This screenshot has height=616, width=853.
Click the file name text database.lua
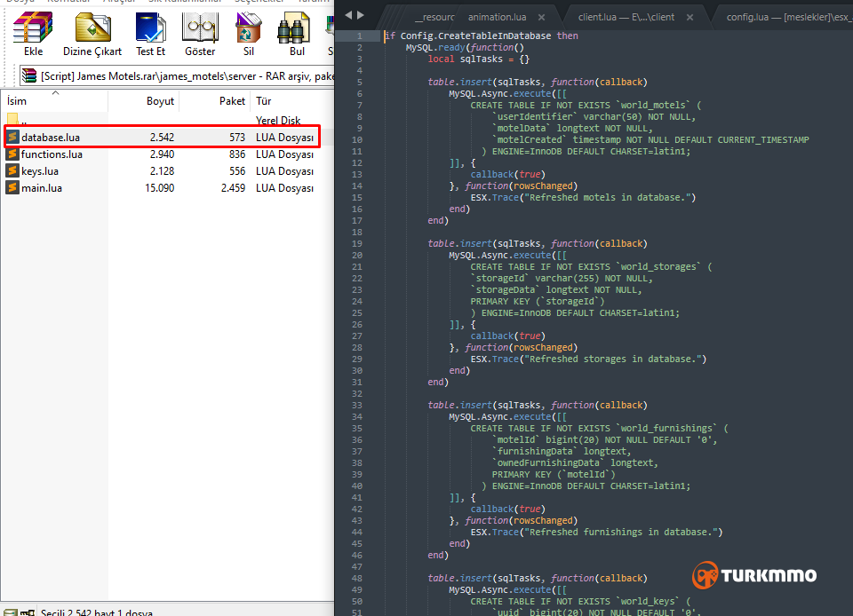[51, 138]
